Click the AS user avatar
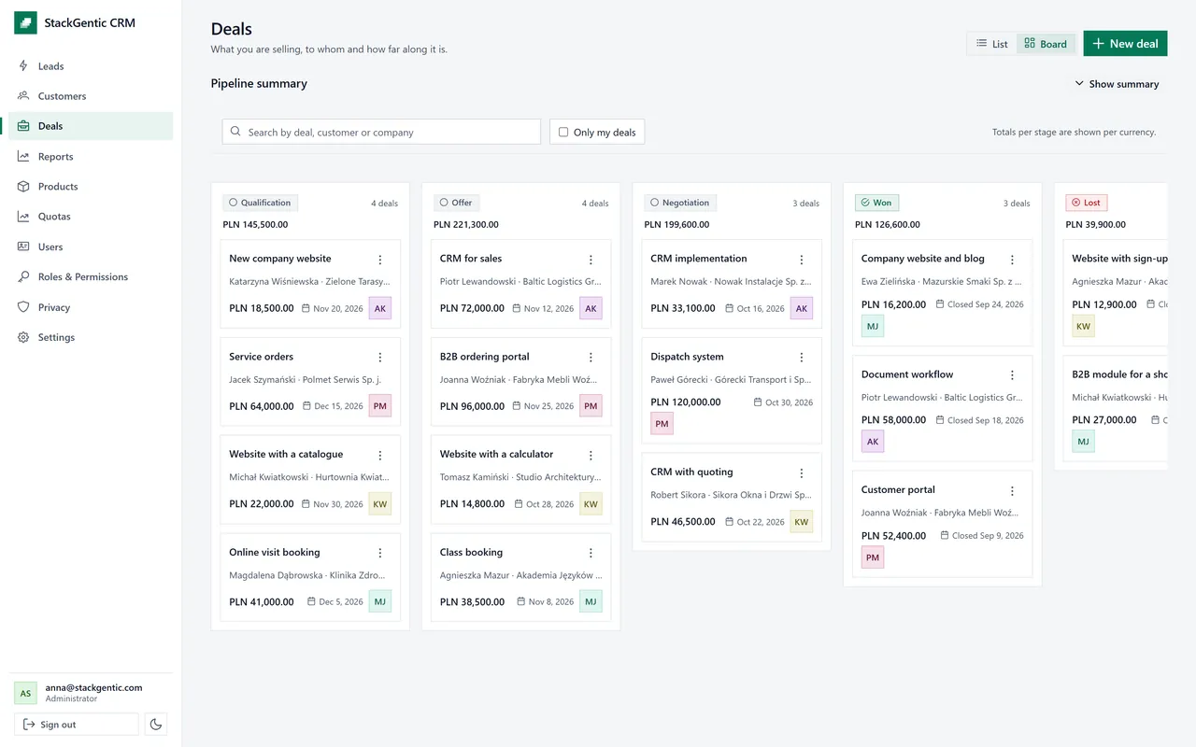 (x=25, y=693)
